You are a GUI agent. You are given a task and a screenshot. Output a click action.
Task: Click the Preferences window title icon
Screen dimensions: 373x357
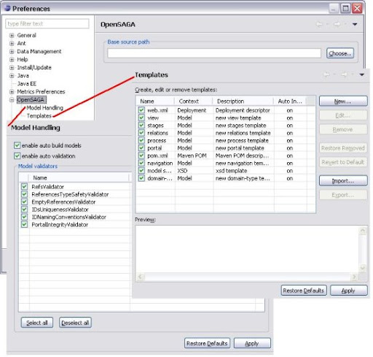[x=7, y=8]
